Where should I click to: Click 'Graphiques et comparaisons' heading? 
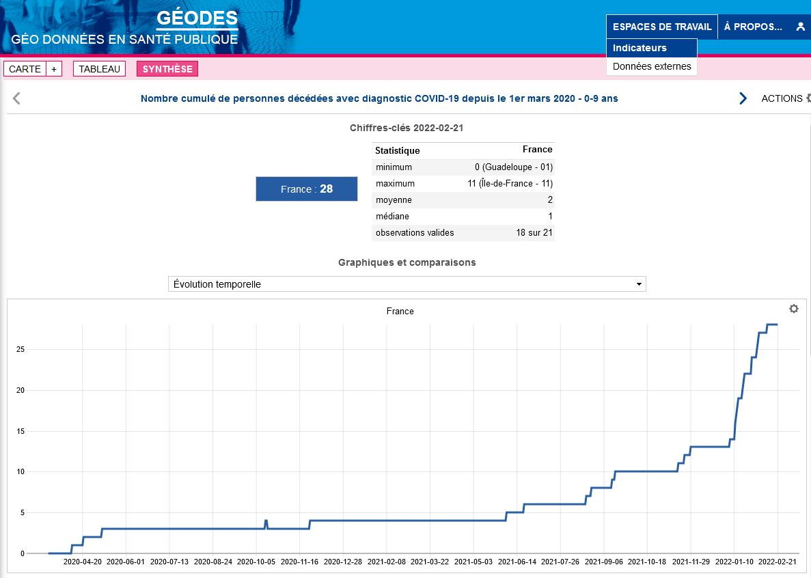407,262
